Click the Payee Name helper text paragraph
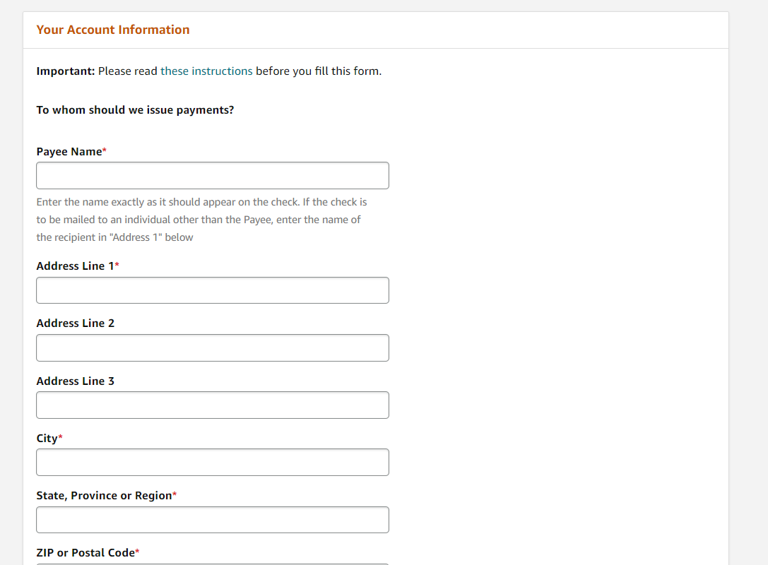The height and width of the screenshot is (565, 768). click(x=201, y=220)
